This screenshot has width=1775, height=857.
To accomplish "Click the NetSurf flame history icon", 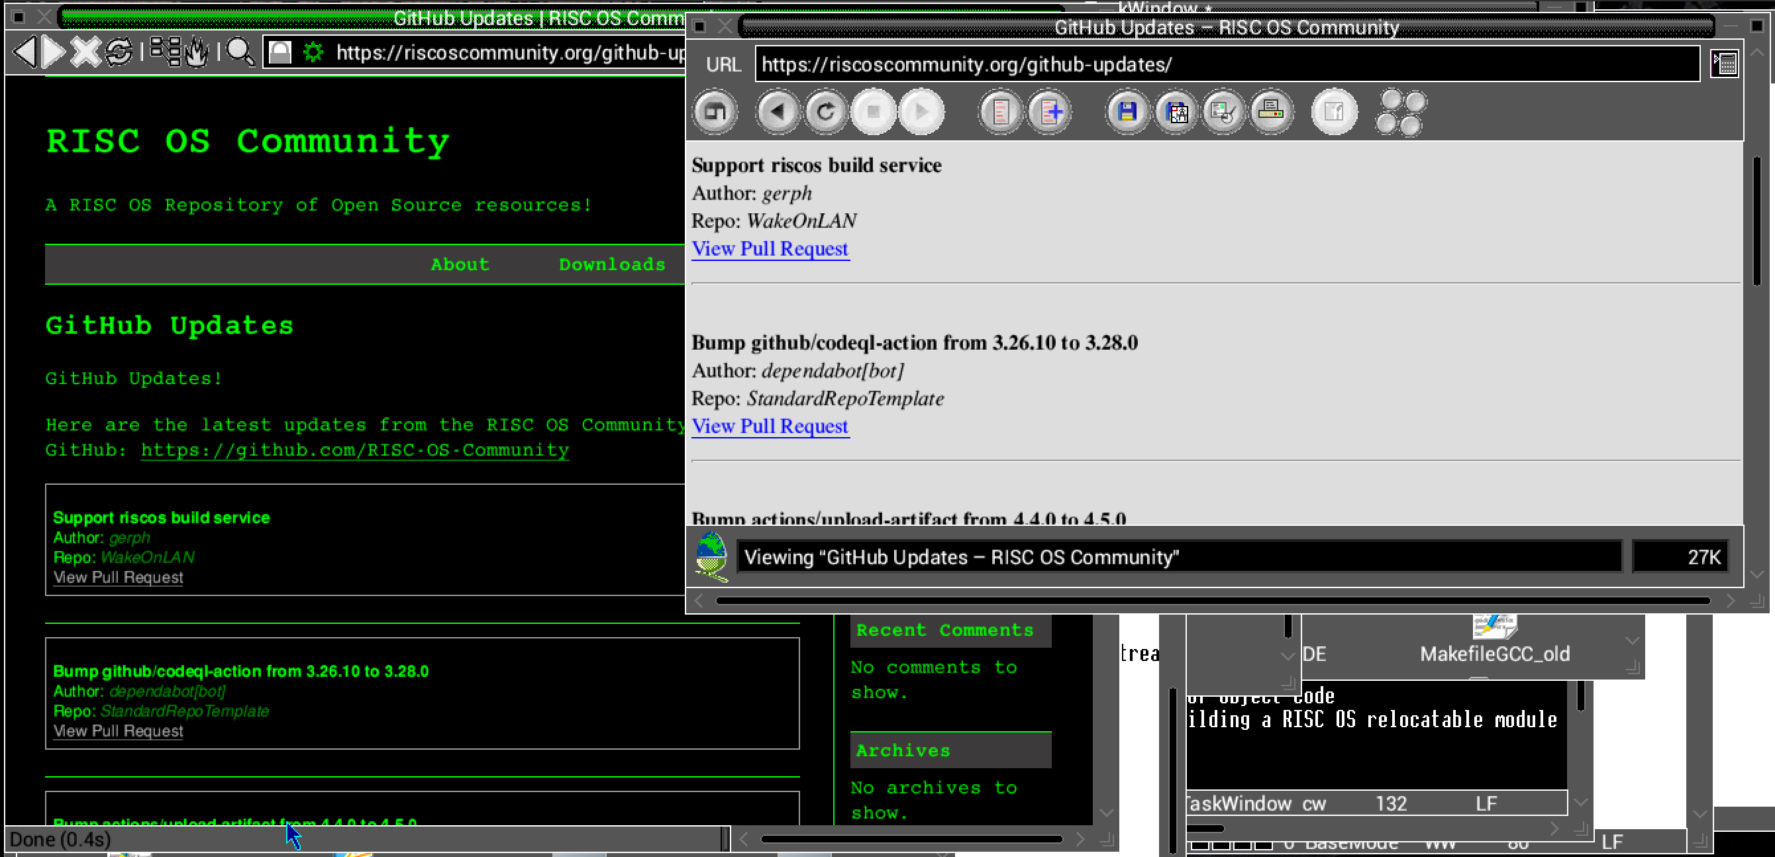I will coord(197,52).
